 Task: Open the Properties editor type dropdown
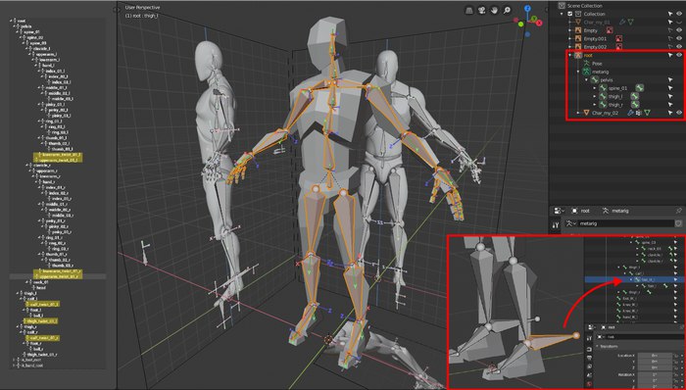click(560, 211)
